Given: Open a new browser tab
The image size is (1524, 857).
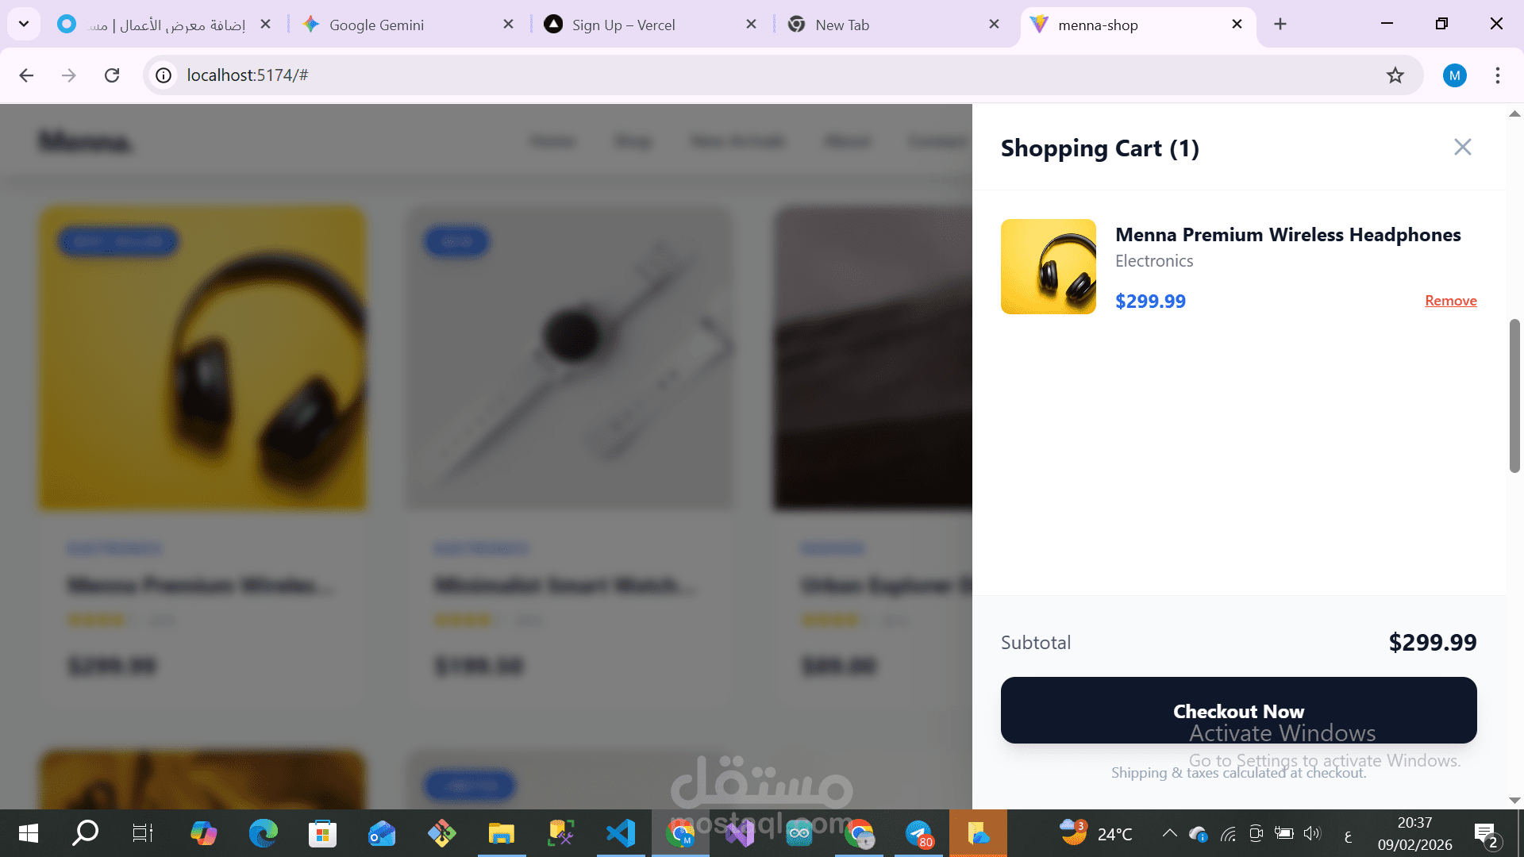Looking at the screenshot, I should coord(1280,24).
